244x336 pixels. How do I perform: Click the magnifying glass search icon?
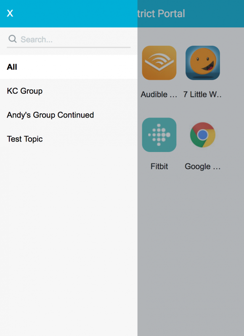tap(13, 39)
